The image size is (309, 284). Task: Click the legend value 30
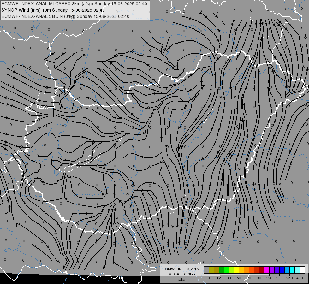point(229,278)
